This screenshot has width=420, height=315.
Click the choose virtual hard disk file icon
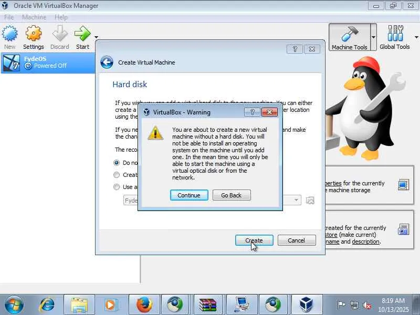310,201
